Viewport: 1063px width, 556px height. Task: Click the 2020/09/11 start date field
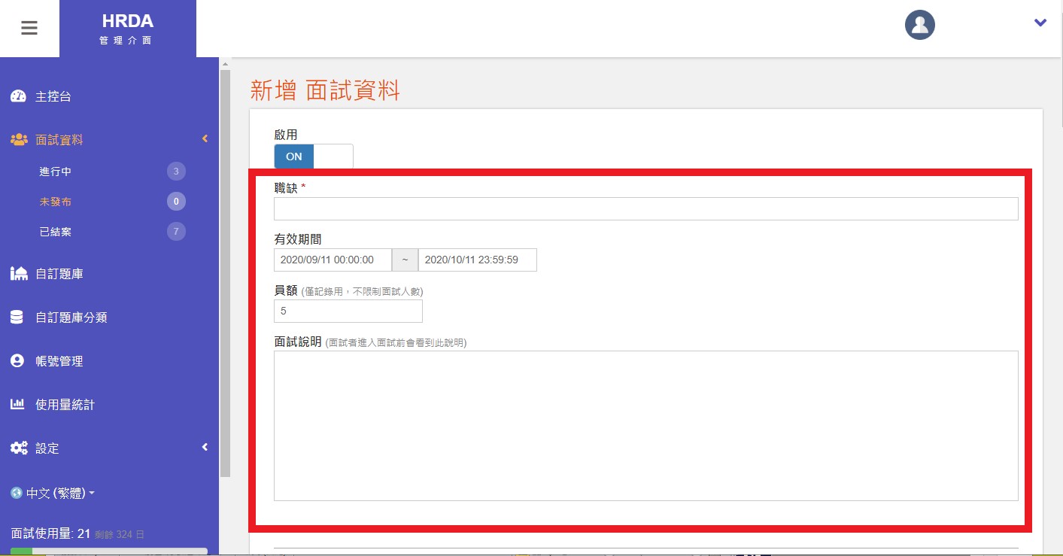coord(333,260)
